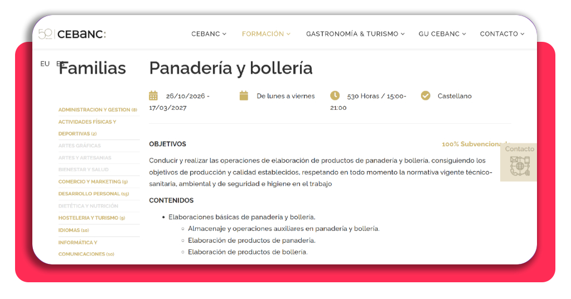Open Hostelería y Turismo (9) family
Image resolution: width=571 pixels, height=299 pixels.
(91, 218)
